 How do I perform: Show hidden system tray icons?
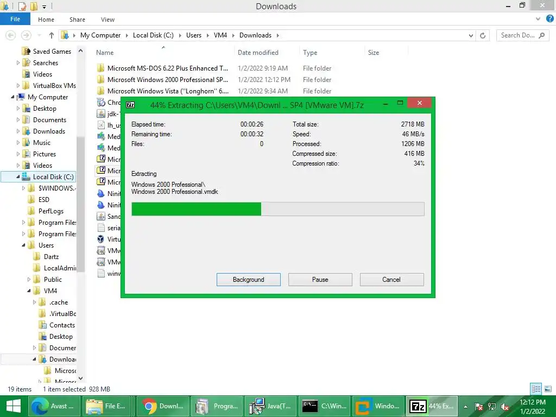click(465, 407)
